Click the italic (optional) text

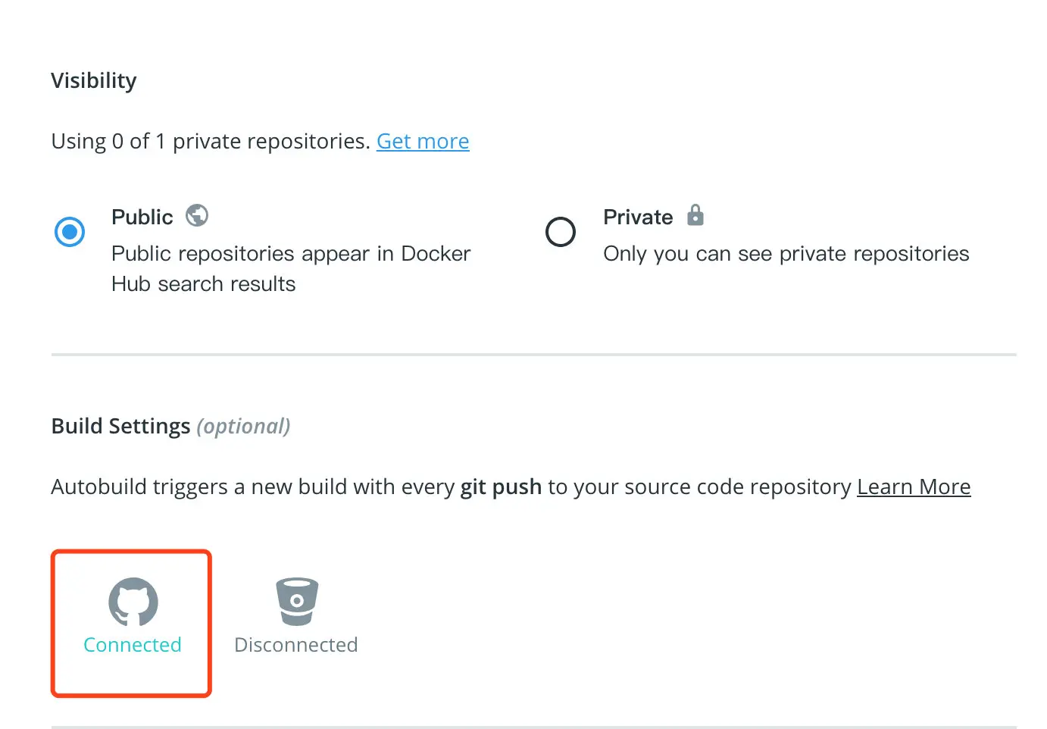coord(243,426)
